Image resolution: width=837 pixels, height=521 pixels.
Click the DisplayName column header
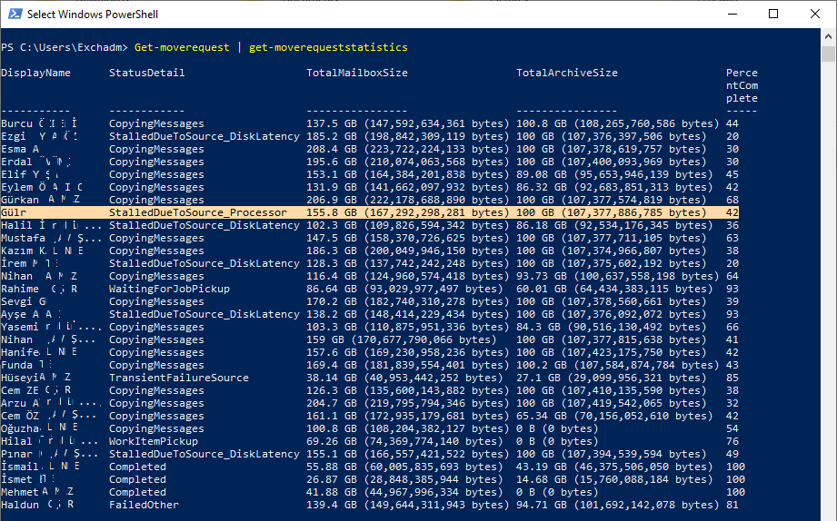(35, 73)
